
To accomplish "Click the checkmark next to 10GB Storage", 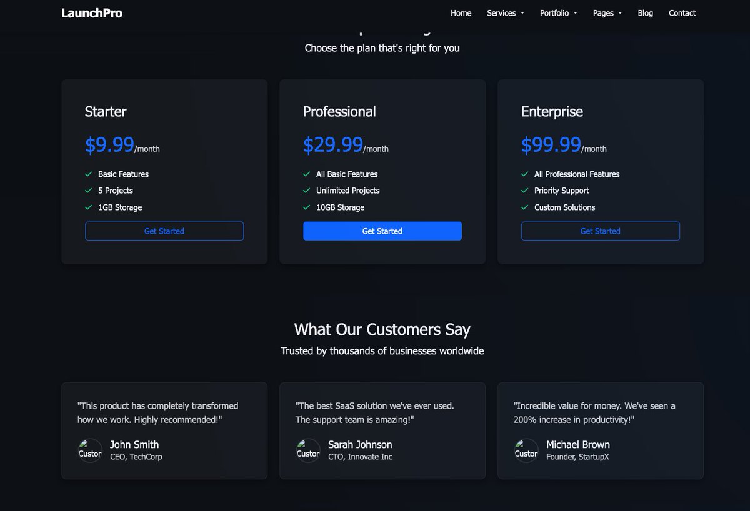I will (x=306, y=207).
